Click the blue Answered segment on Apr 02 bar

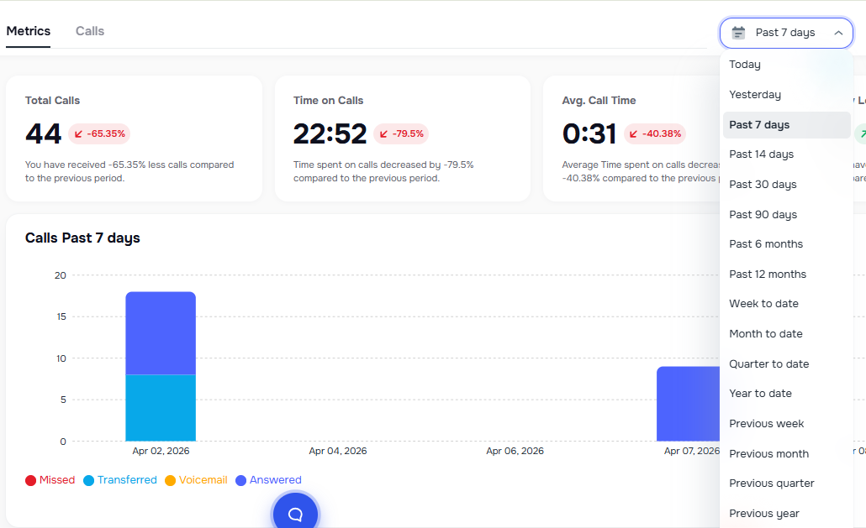(x=161, y=332)
